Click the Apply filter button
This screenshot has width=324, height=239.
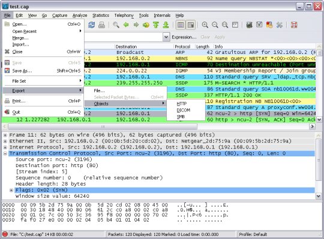(x=220, y=37)
